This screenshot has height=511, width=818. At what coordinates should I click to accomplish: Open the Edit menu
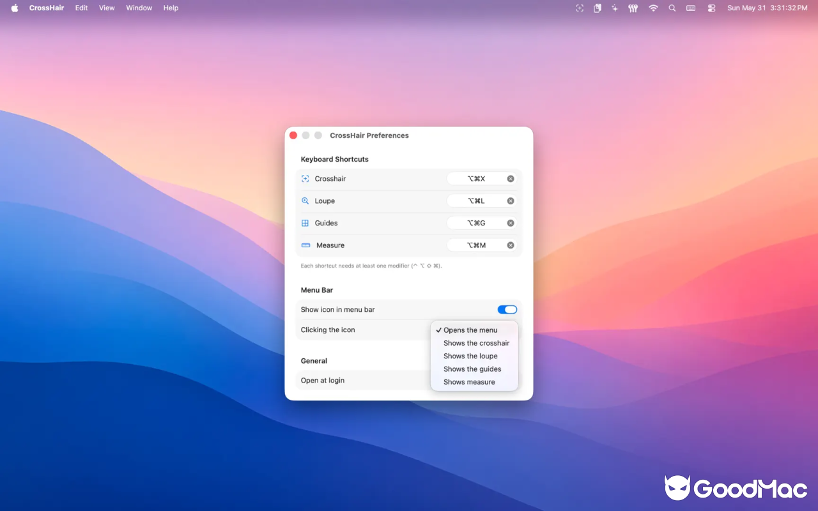pyautogui.click(x=81, y=8)
